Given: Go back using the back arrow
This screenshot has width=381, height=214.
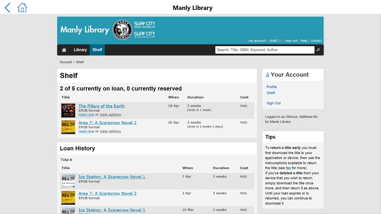Looking at the screenshot, I should [x=8, y=8].
